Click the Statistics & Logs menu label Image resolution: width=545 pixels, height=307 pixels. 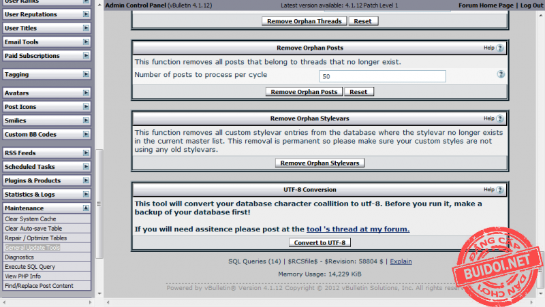pyautogui.click(x=29, y=195)
